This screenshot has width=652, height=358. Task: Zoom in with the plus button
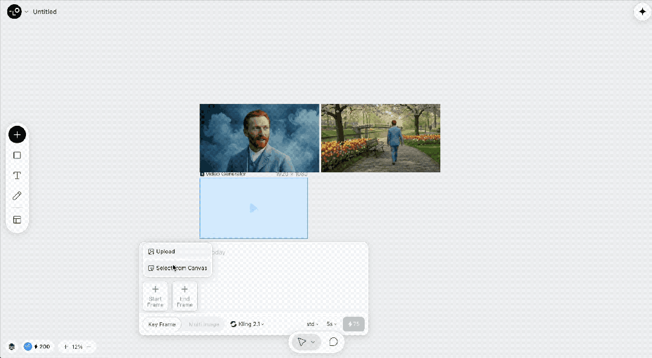tap(66, 347)
